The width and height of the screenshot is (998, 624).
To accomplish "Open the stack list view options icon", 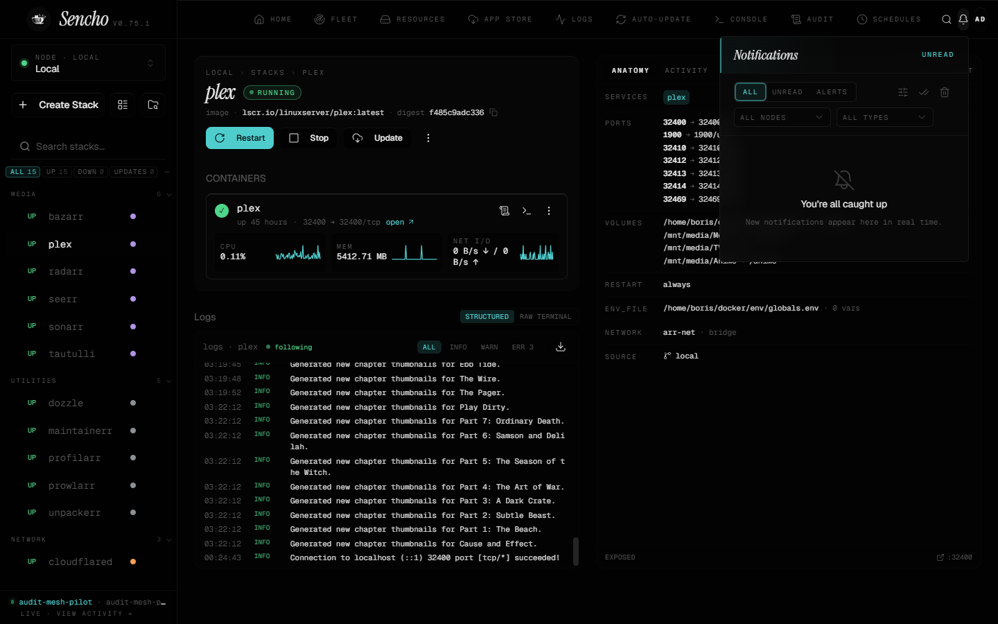I will point(123,105).
